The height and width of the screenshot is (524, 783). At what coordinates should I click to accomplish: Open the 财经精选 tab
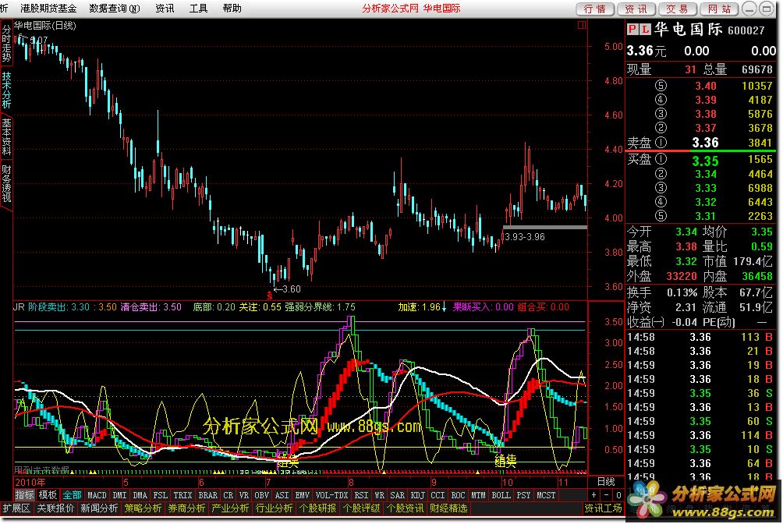(448, 508)
